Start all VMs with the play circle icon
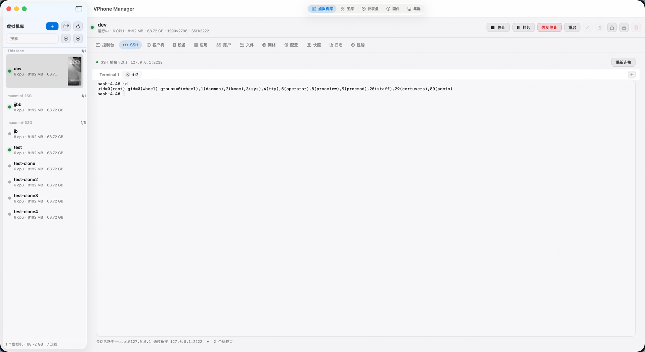 [x=66, y=39]
